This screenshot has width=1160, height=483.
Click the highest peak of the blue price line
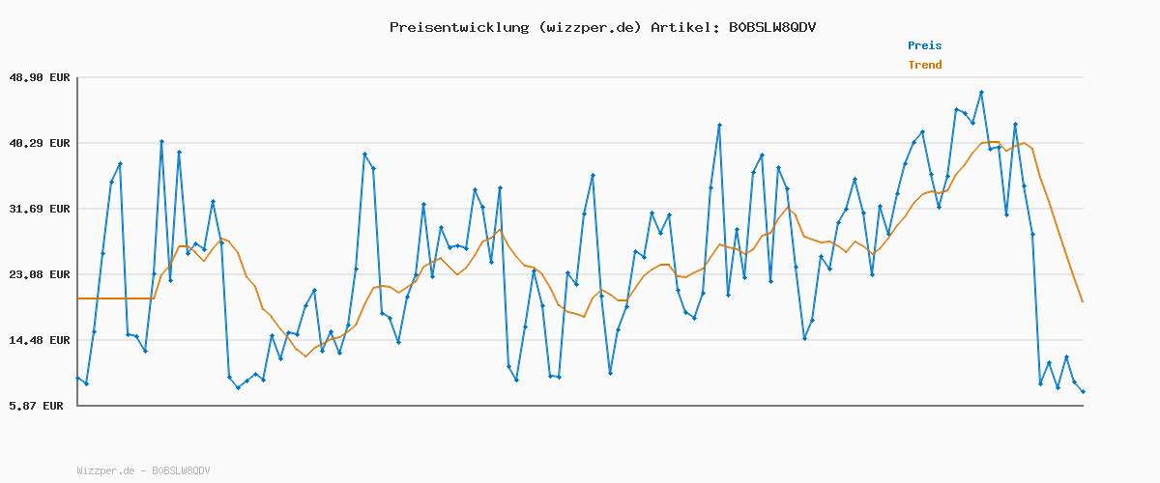(981, 93)
